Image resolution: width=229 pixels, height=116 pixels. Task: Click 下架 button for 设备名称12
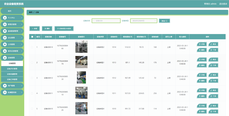coord(213,81)
